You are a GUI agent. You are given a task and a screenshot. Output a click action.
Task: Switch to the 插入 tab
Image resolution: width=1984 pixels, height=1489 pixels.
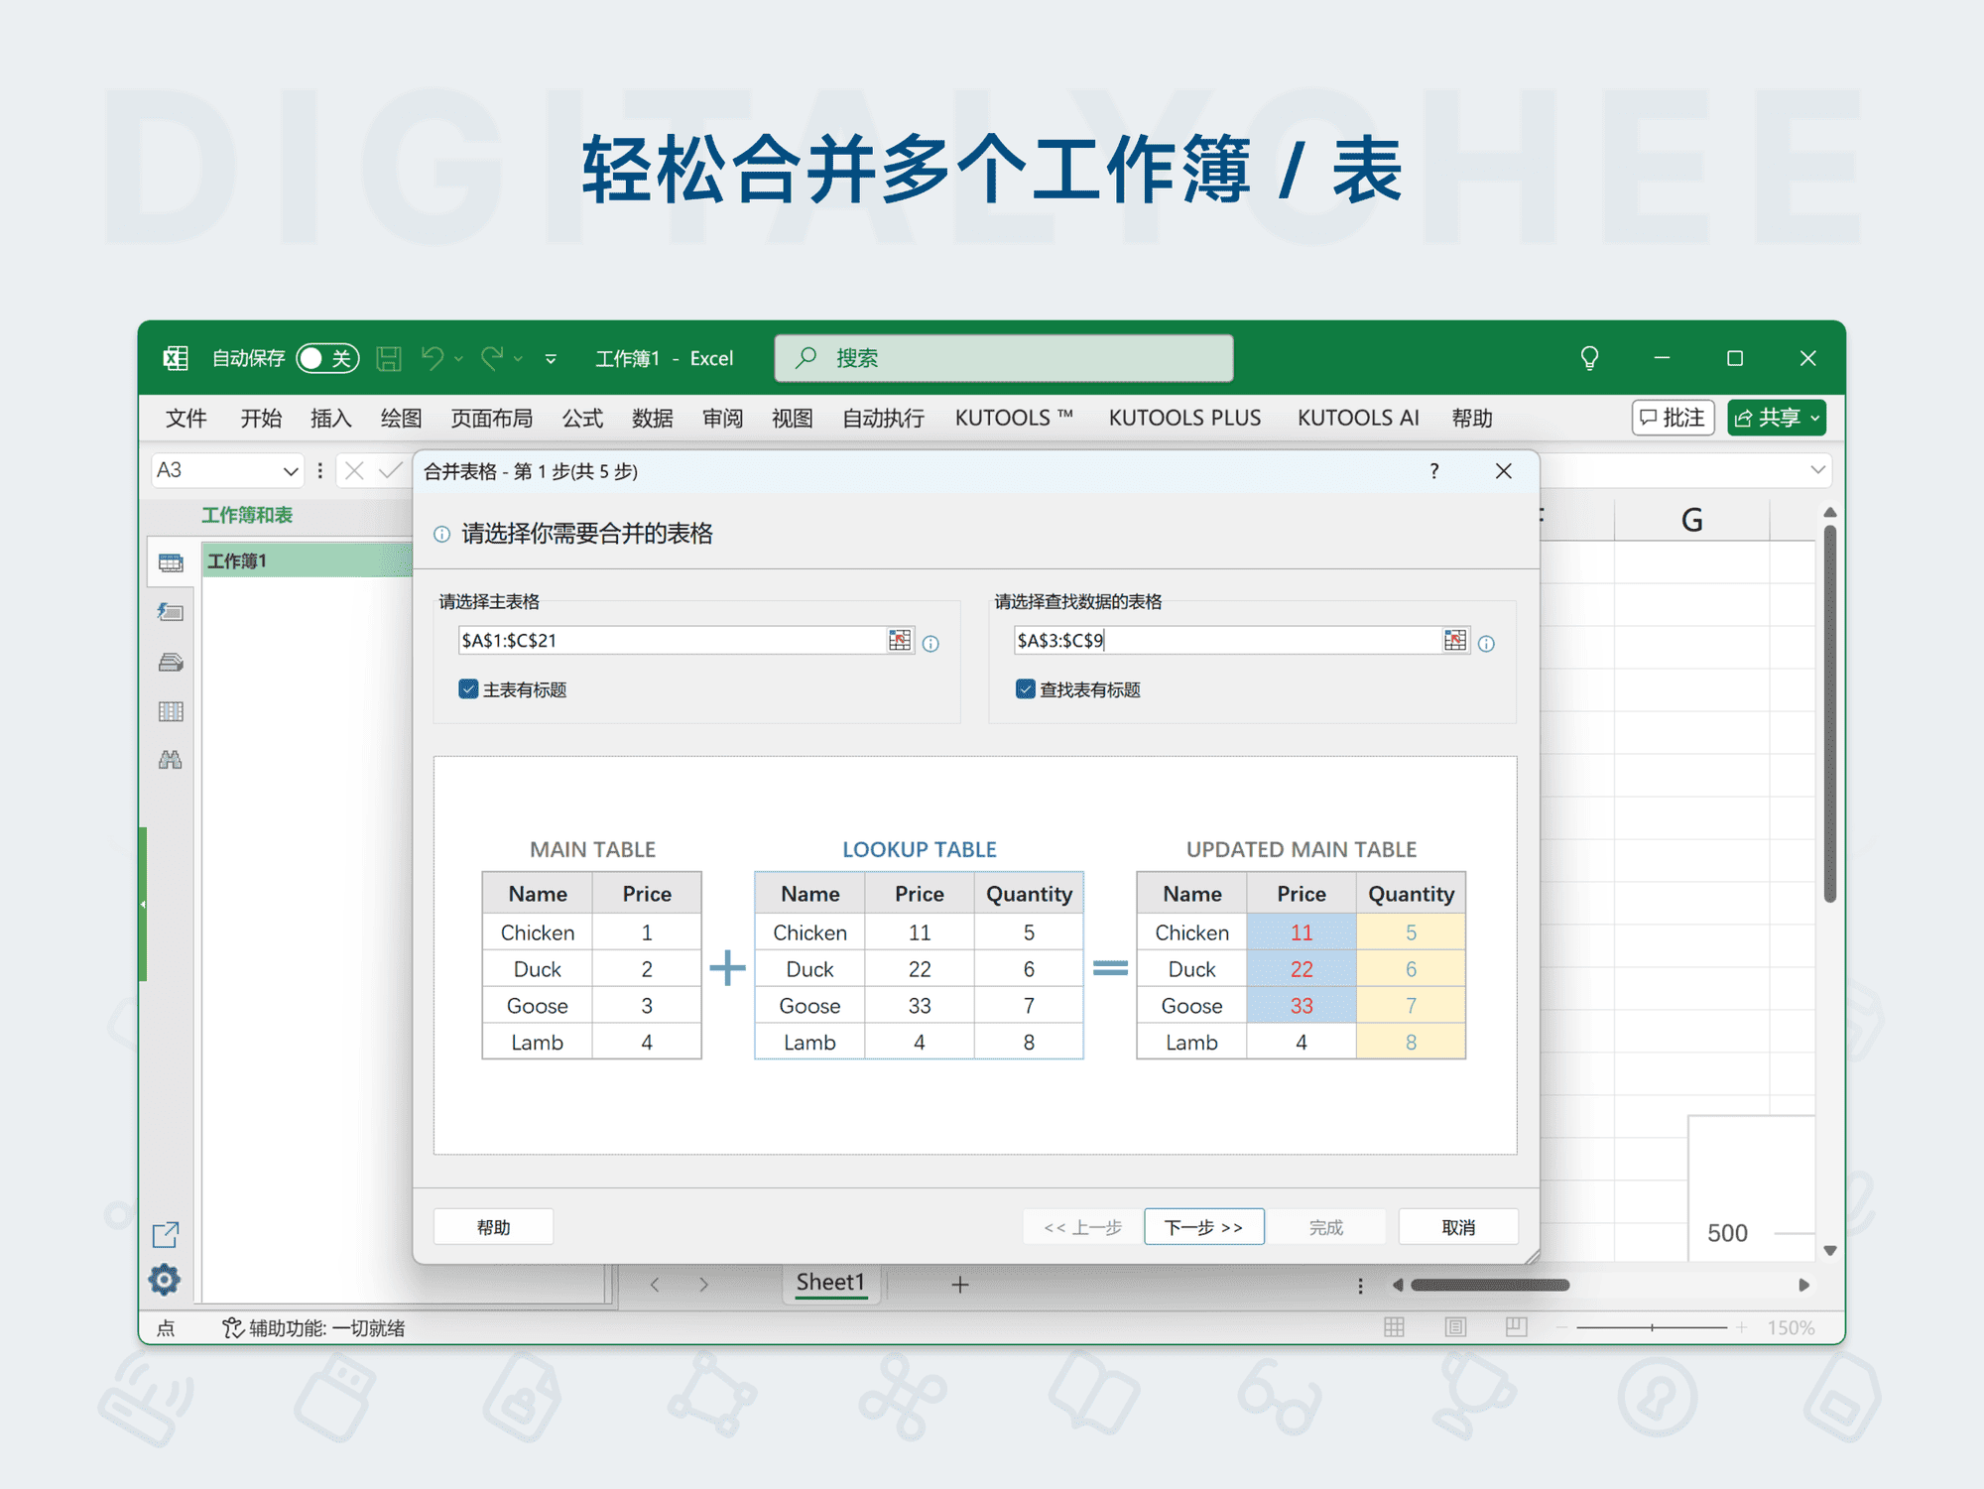[x=331, y=419]
